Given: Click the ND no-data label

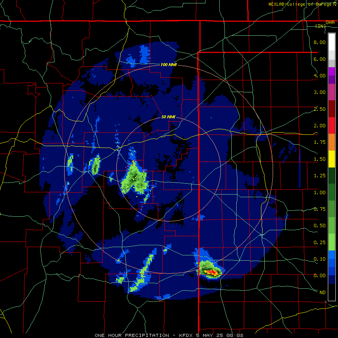Looking at the screenshot, I should click(x=323, y=293).
